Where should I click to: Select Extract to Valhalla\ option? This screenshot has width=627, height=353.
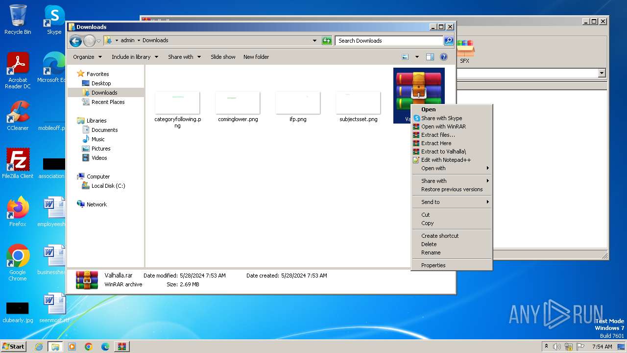tap(452, 151)
